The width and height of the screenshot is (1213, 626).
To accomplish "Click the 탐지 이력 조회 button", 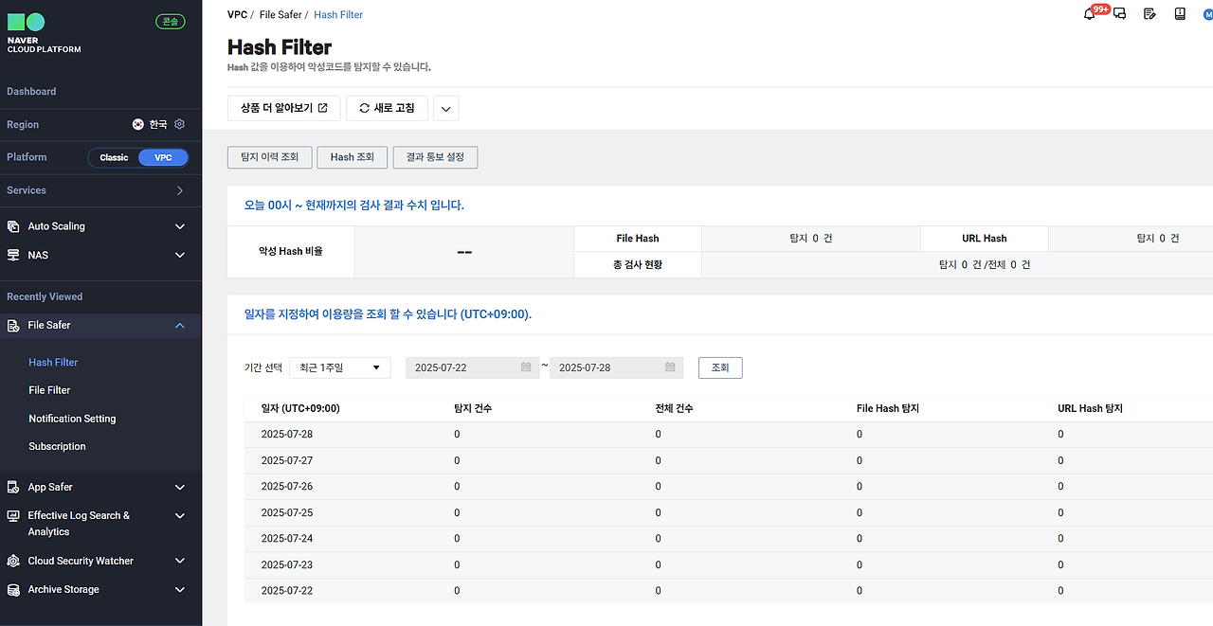I will [270, 157].
